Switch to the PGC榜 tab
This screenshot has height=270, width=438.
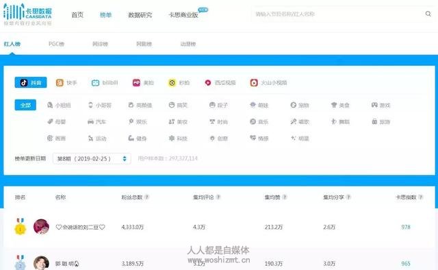click(x=56, y=44)
